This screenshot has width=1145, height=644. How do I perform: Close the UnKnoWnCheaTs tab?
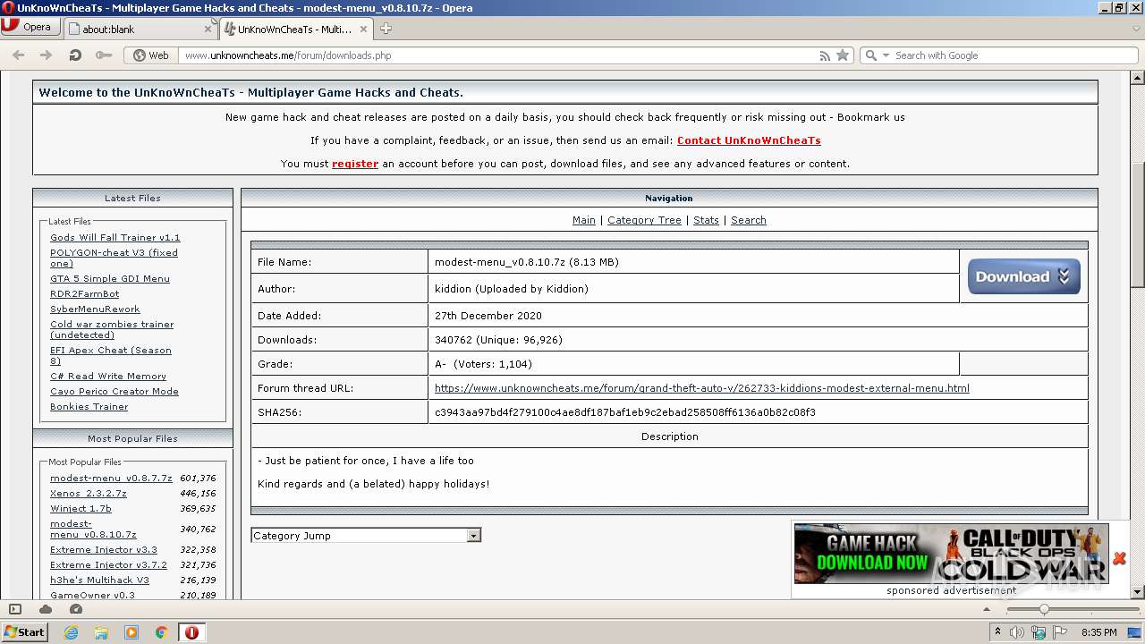363,29
